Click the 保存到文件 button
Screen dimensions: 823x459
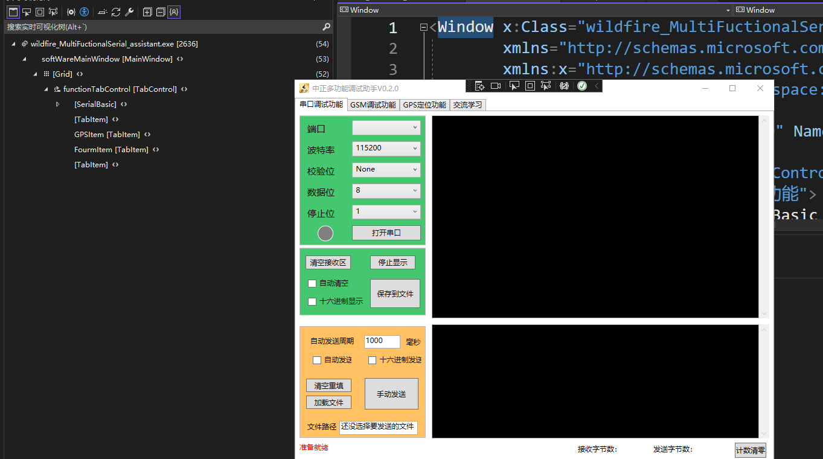(x=395, y=294)
